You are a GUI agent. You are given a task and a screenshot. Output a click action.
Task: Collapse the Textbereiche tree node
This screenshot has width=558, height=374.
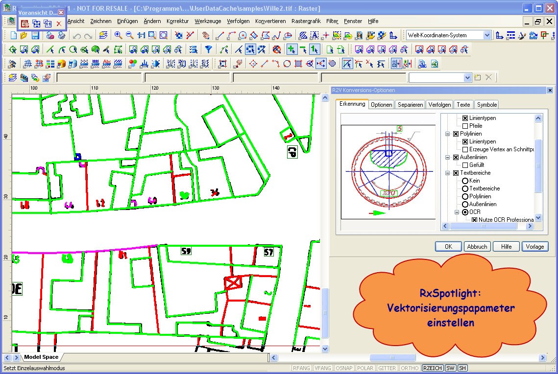pyautogui.click(x=447, y=173)
